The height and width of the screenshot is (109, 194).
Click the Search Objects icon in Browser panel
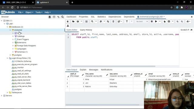coord(62,17)
